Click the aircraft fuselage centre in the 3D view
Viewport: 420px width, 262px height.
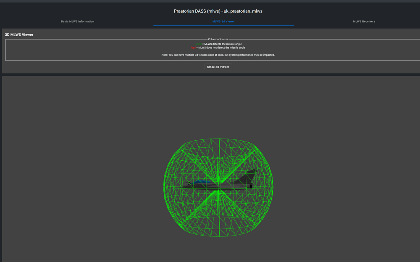[218, 187]
